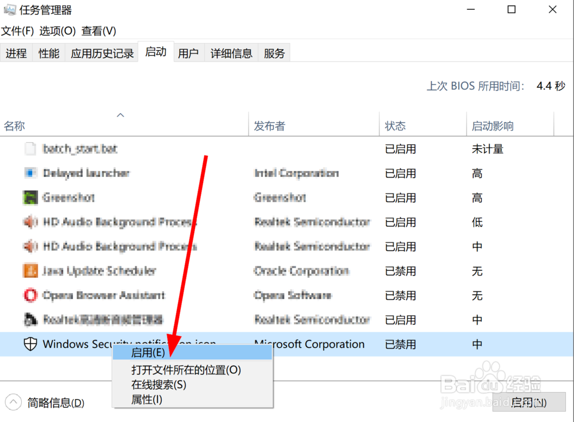The height and width of the screenshot is (422, 574).
Task: Choose 启用(E) in the context menu
Action: click(x=192, y=353)
